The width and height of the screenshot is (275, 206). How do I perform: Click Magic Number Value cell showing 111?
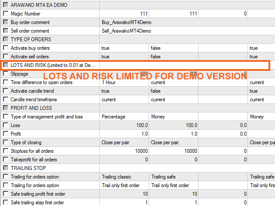point(124,14)
